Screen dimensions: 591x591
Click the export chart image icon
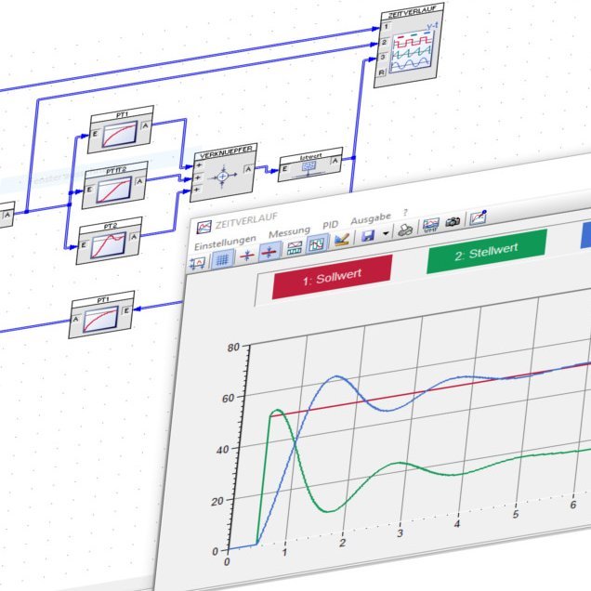[x=431, y=225]
